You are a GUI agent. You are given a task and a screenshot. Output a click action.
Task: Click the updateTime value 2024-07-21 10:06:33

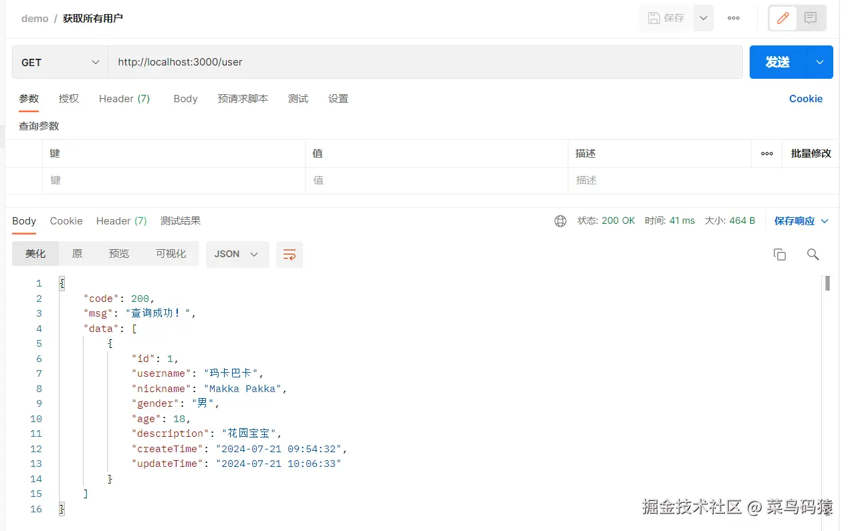[x=279, y=464]
